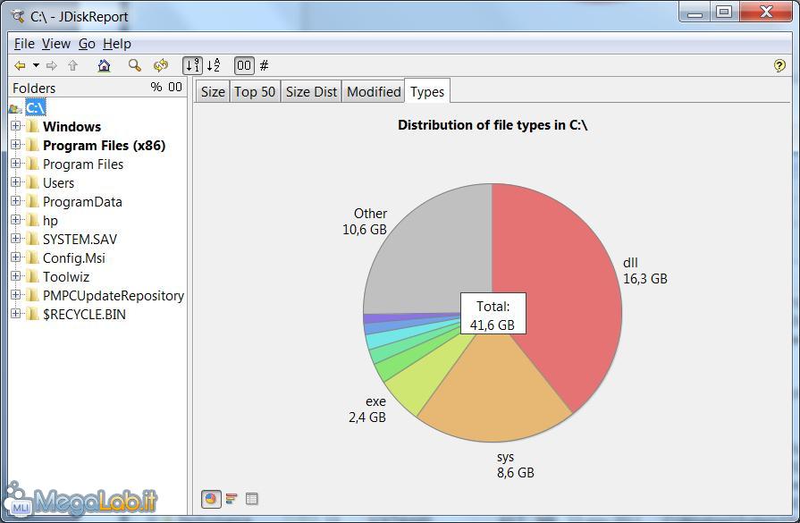This screenshot has width=800, height=523.
Task: Toggle show file size display button
Action: click(244, 65)
